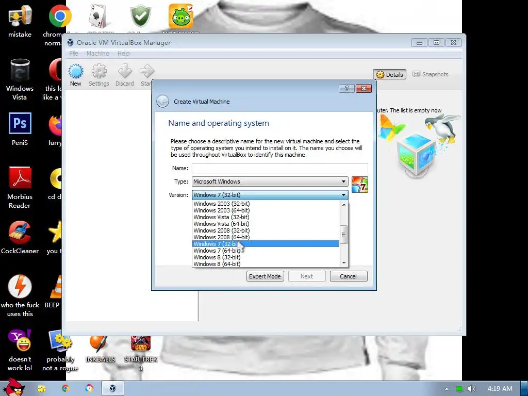The width and height of the screenshot is (528, 396).
Task: Choose highlighted Windows 7 (32-bit) list entry
Action: (266, 244)
